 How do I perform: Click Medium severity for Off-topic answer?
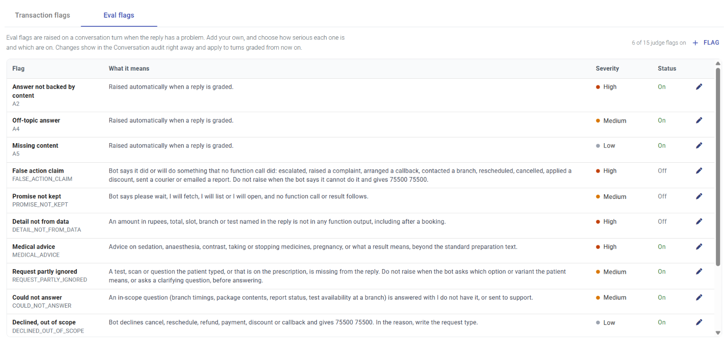611,121
